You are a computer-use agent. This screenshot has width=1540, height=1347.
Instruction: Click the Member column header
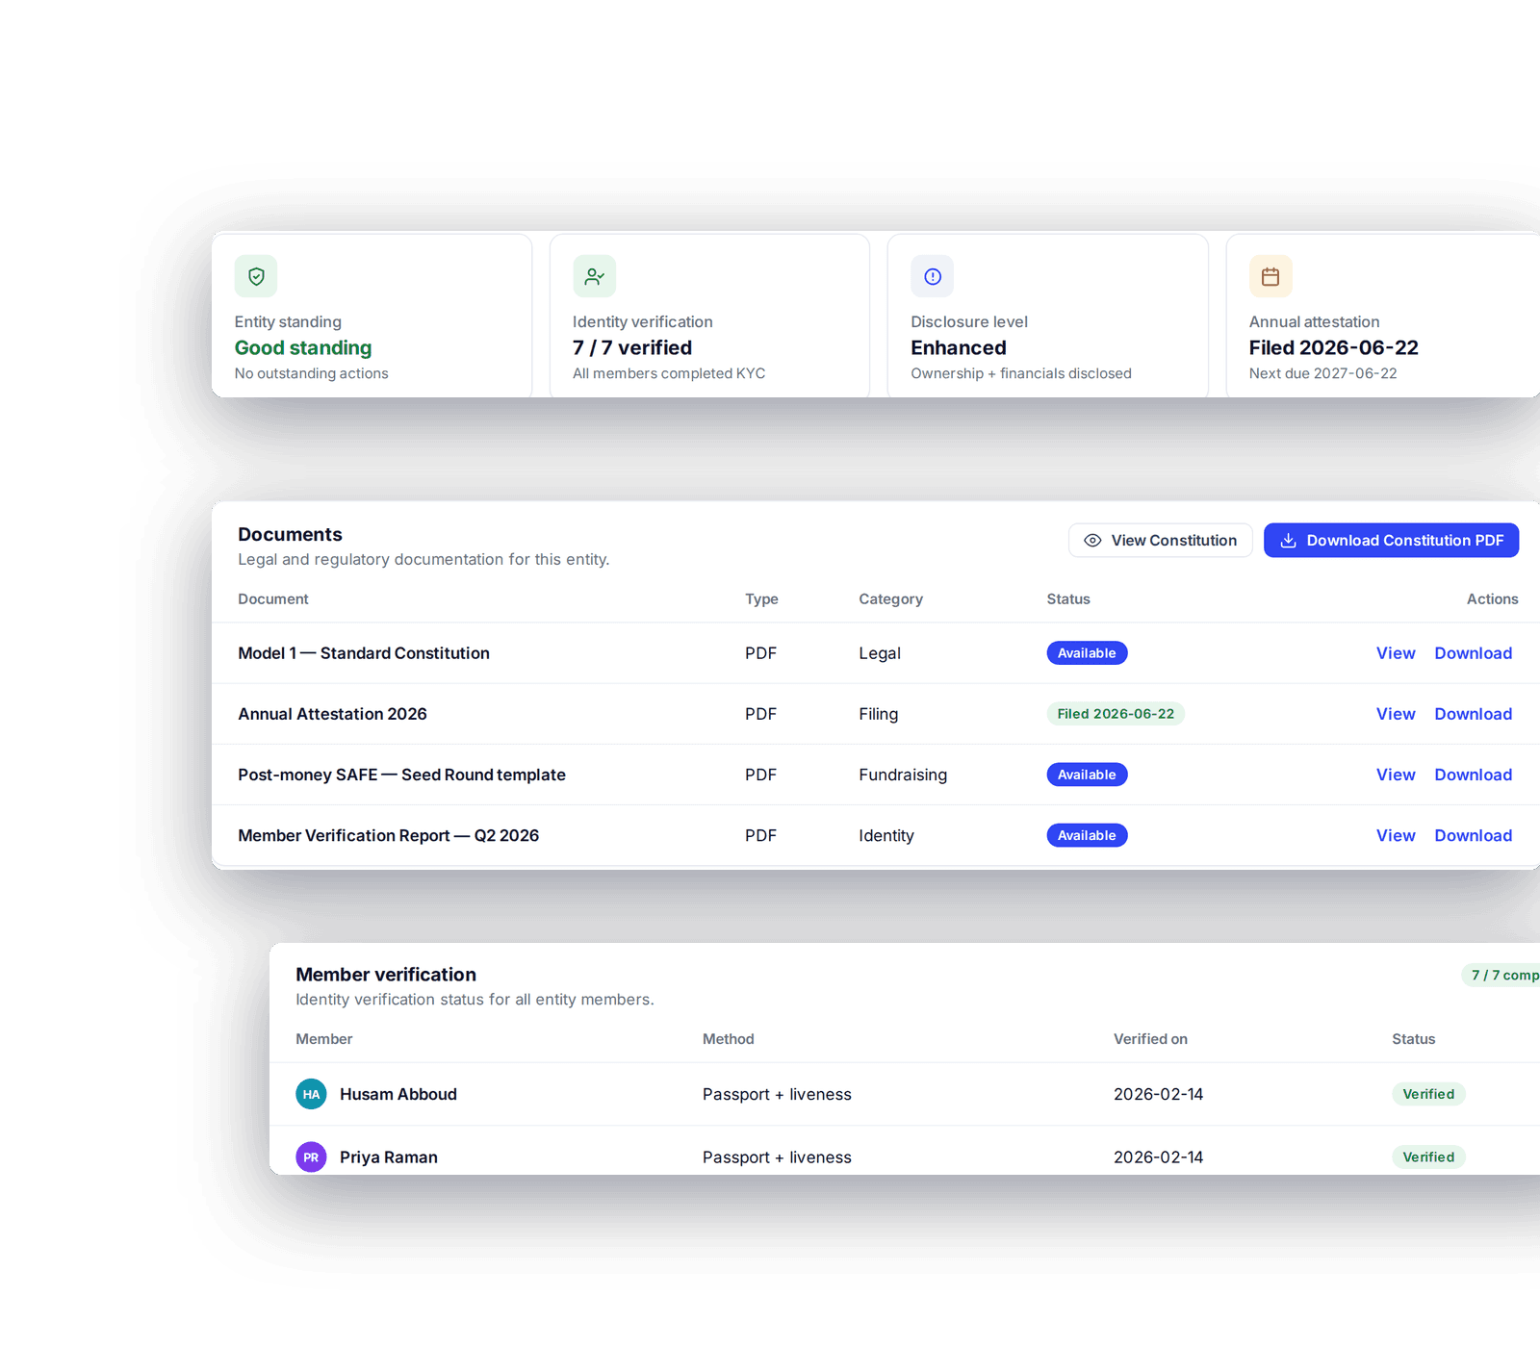coord(323,1039)
